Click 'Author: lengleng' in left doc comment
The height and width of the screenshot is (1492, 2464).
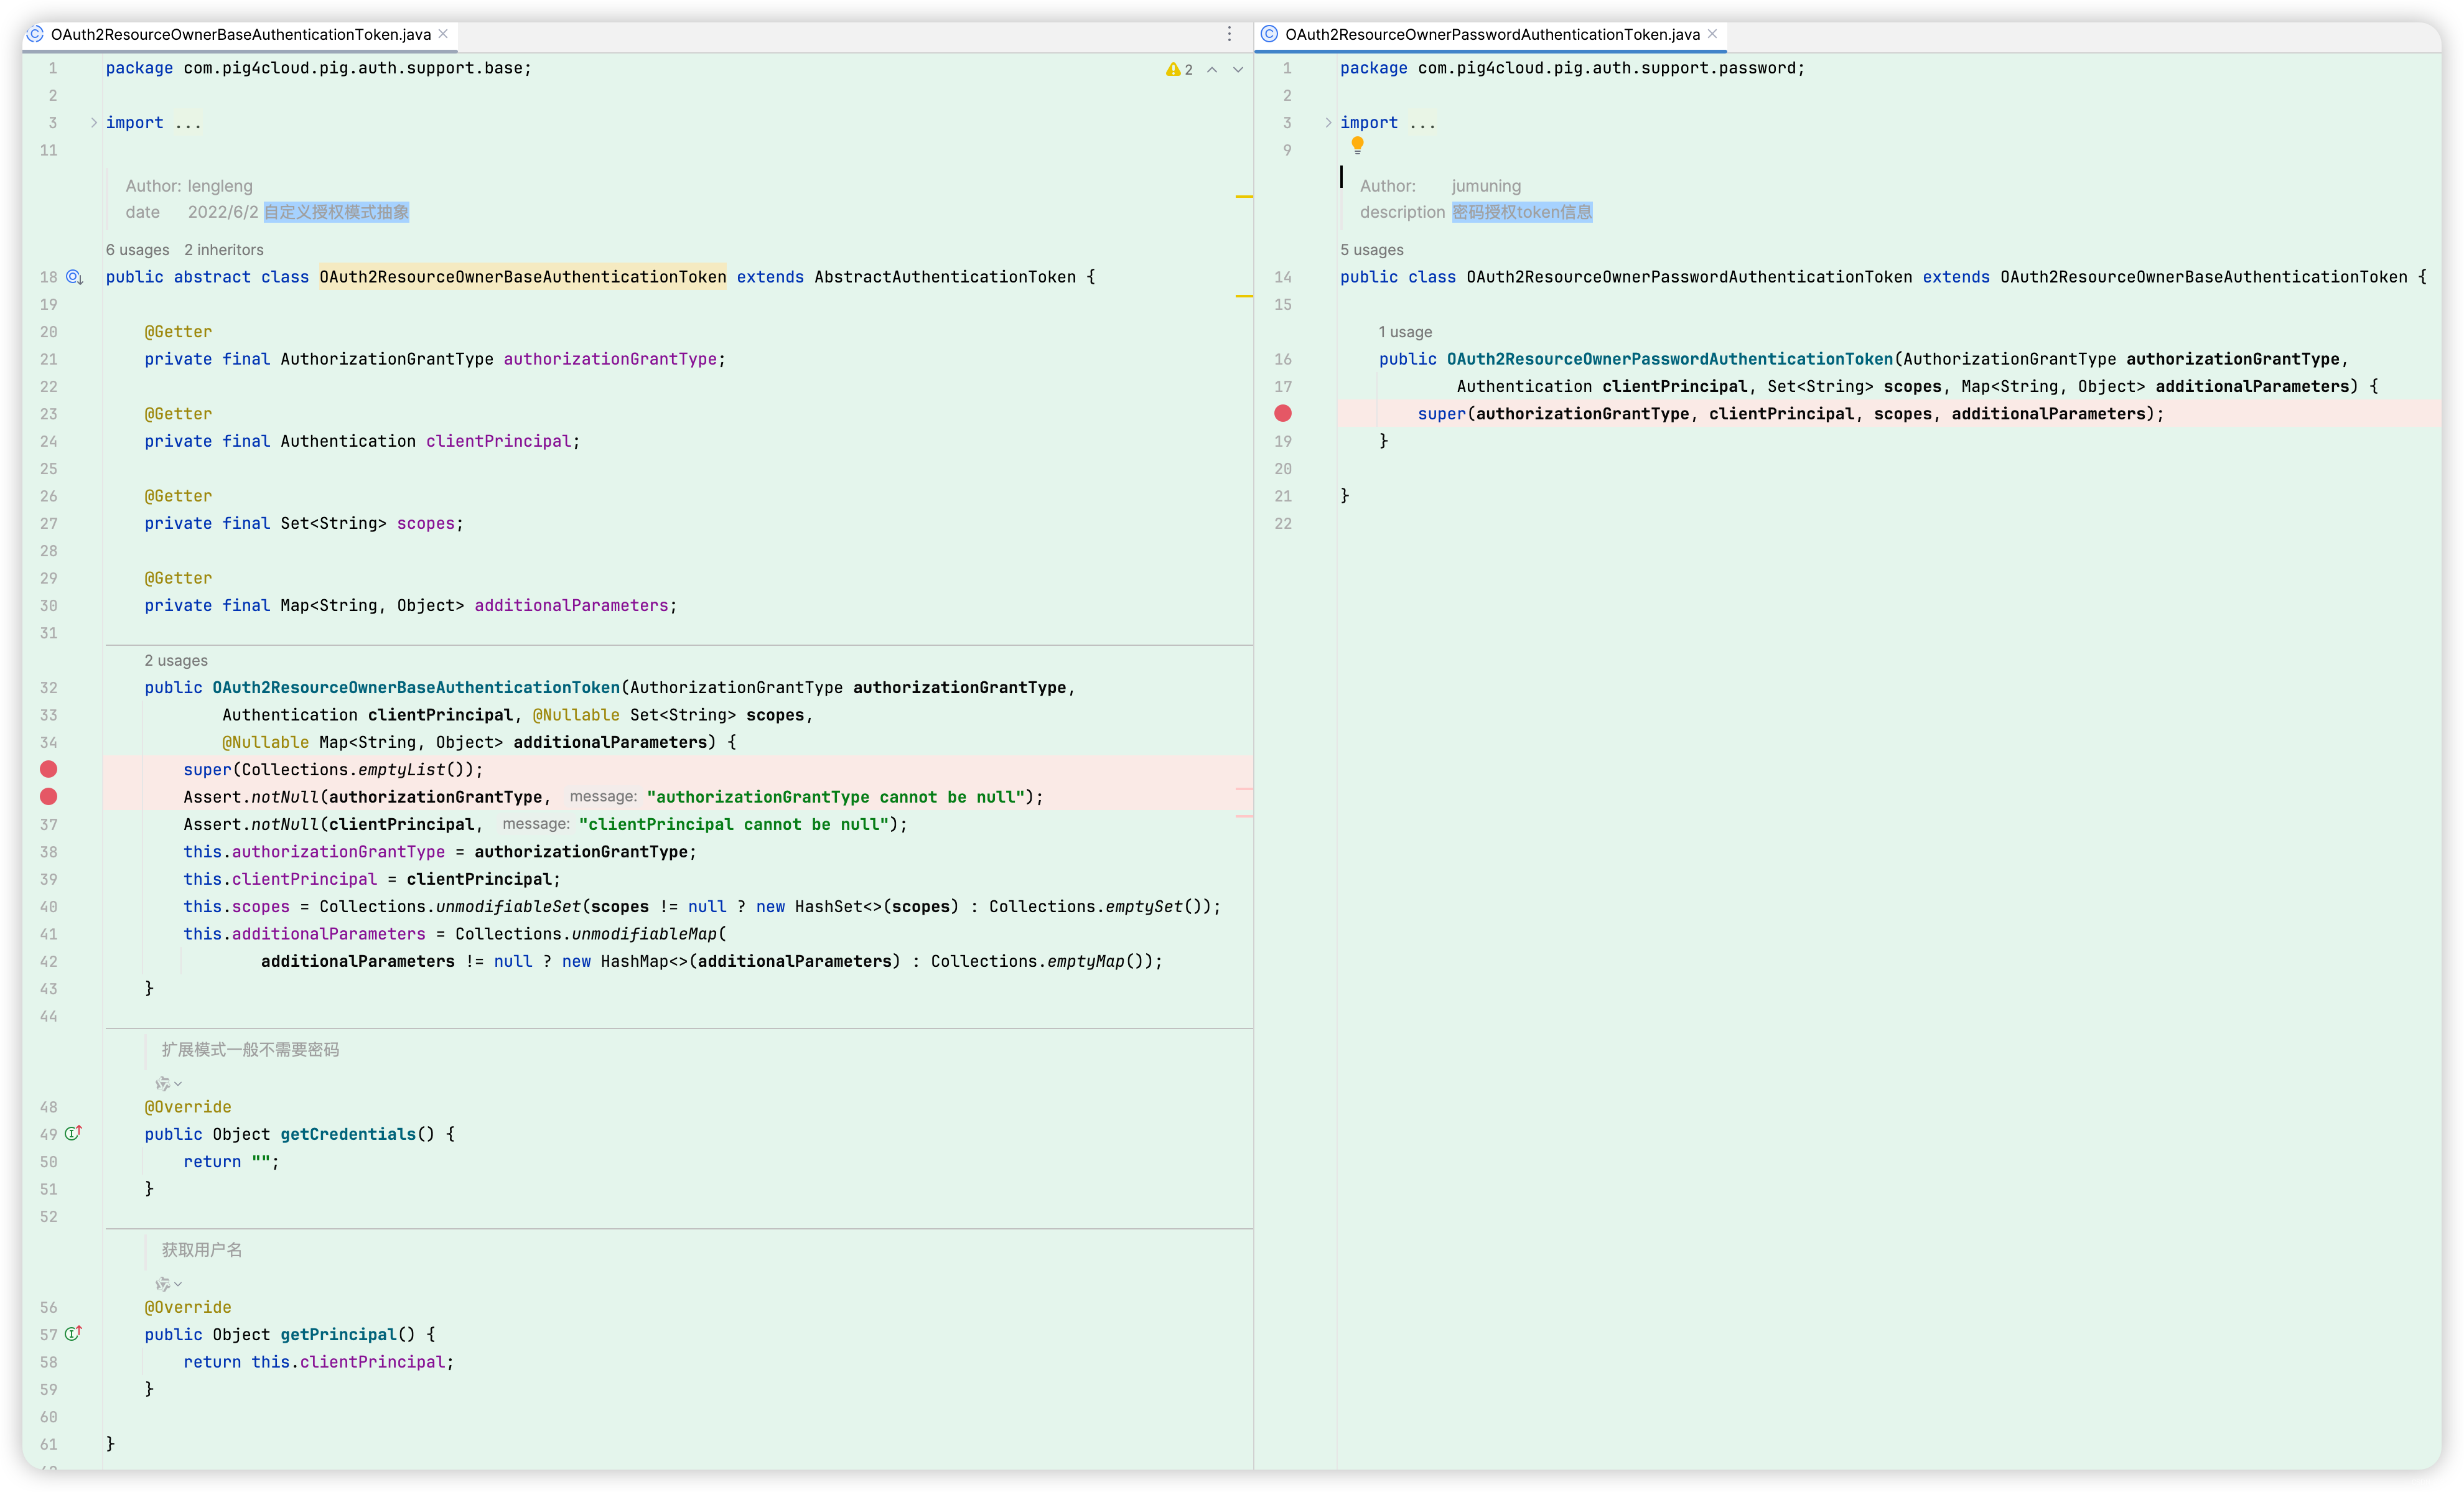click(x=189, y=186)
